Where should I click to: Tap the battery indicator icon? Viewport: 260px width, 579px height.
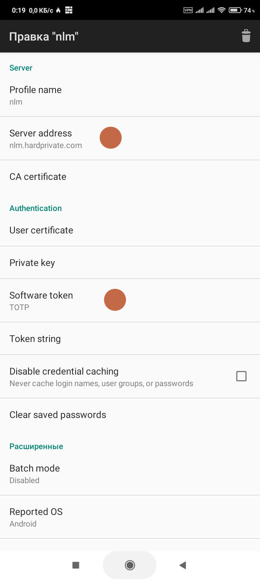point(235,10)
